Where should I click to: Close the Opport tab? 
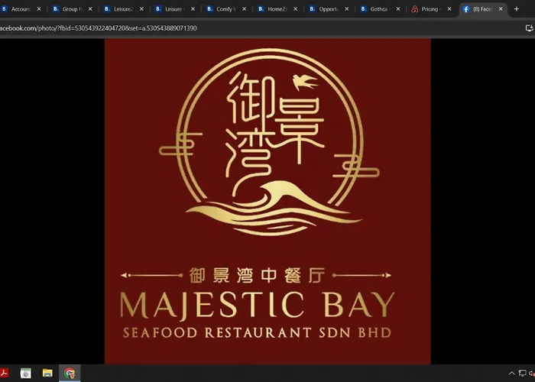pyautogui.click(x=347, y=9)
